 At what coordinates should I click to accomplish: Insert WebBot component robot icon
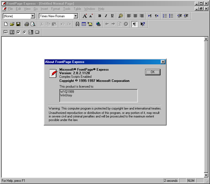click(x=77, y=24)
